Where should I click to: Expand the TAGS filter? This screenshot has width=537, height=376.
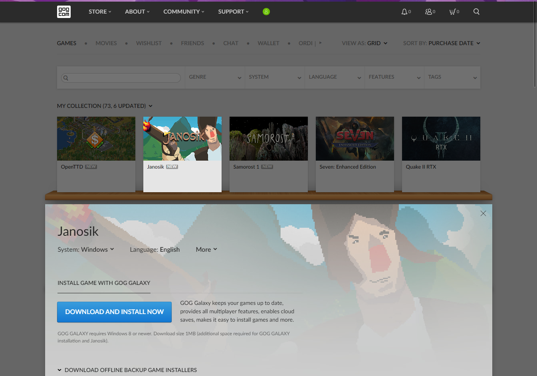coord(452,77)
